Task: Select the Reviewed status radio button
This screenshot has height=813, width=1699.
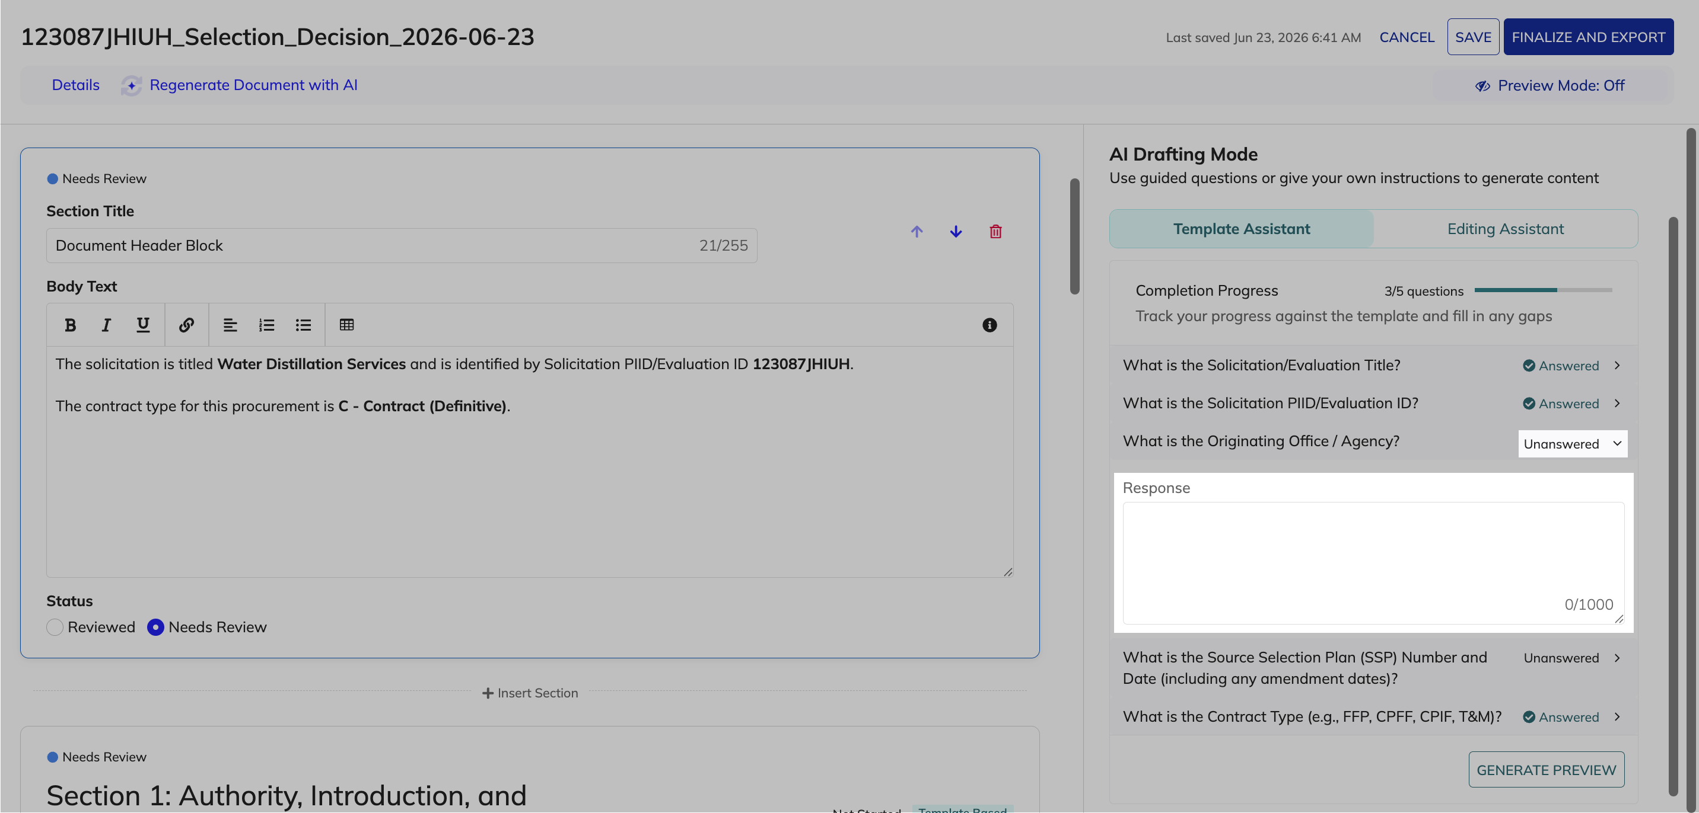Action: (x=55, y=627)
